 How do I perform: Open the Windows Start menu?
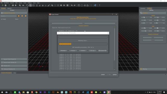pyautogui.click(x=2, y=92)
